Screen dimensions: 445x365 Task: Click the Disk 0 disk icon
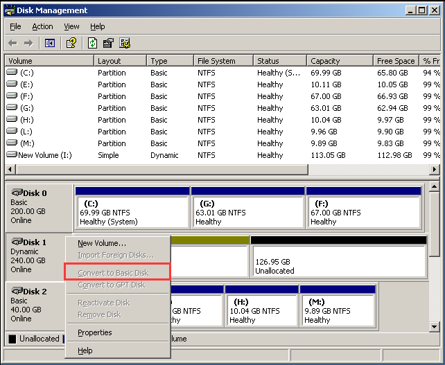17,193
